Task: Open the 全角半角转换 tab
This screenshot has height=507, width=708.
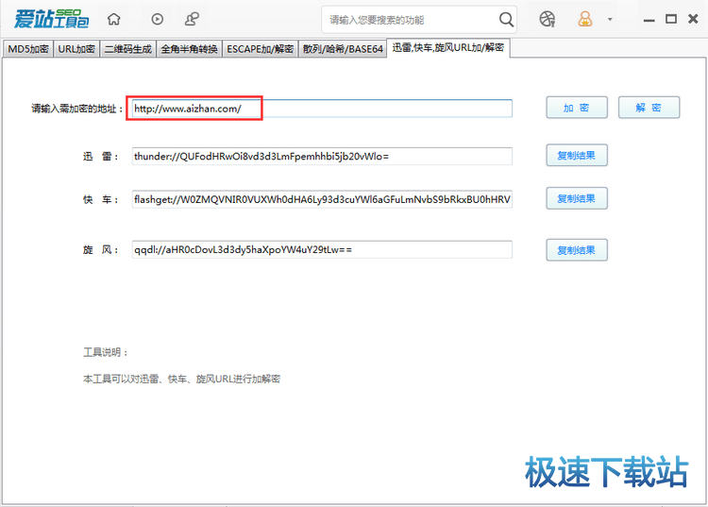Action: coord(189,49)
